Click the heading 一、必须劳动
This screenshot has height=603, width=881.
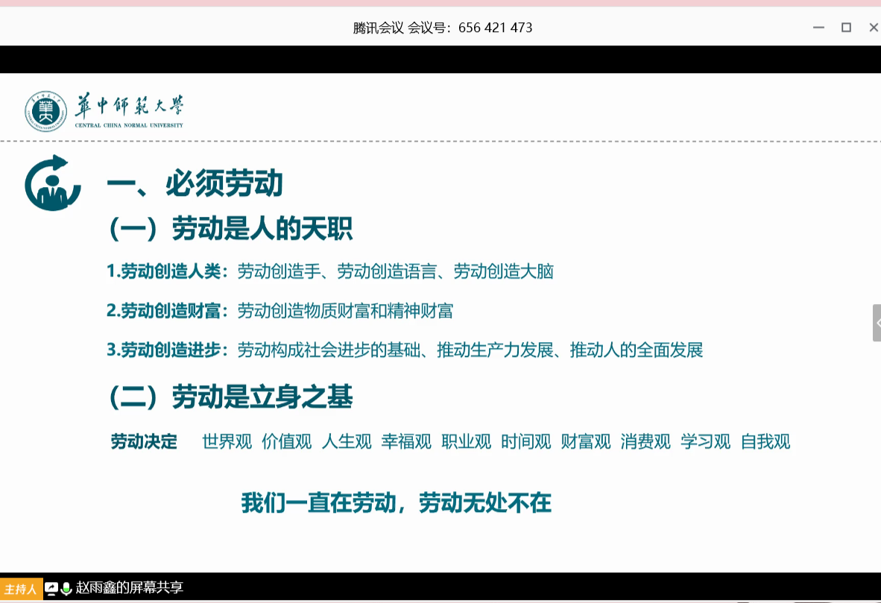[x=195, y=183]
